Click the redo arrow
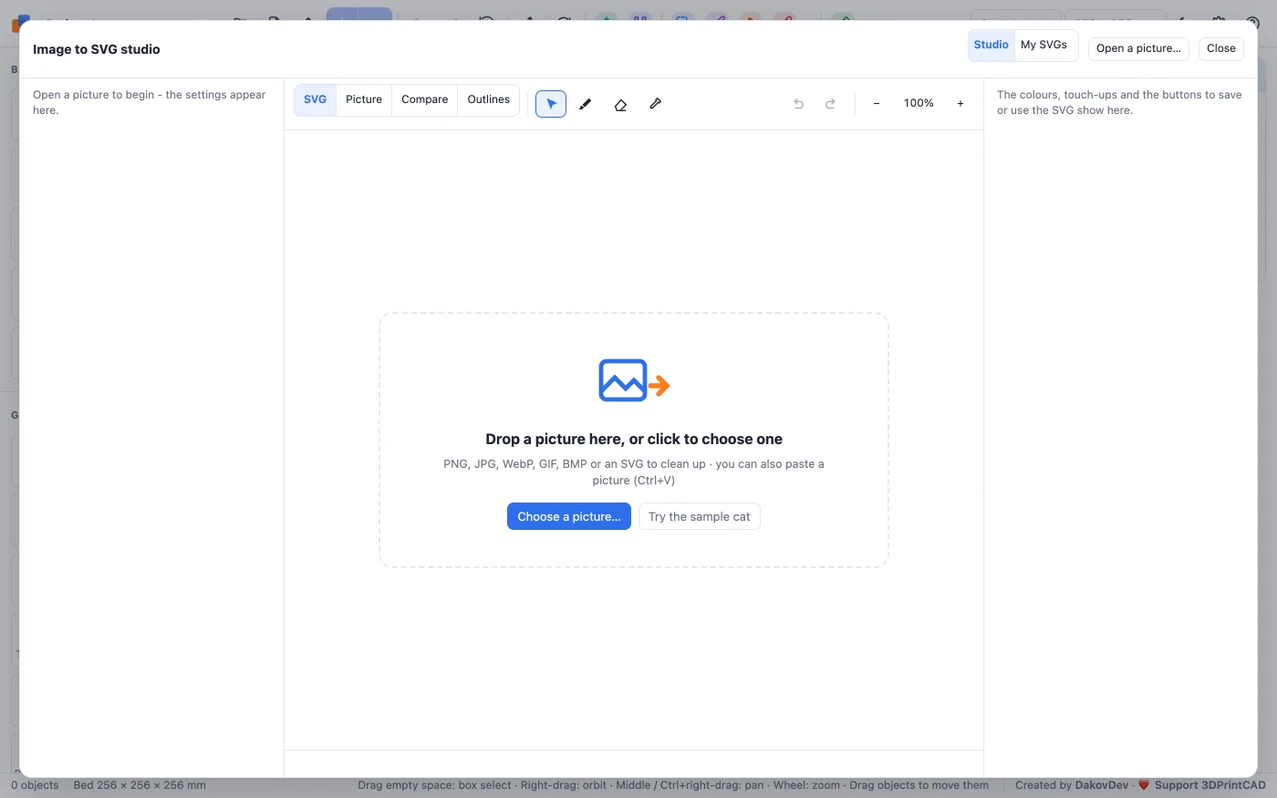Viewport: 1277px width, 798px height. pyautogui.click(x=830, y=104)
